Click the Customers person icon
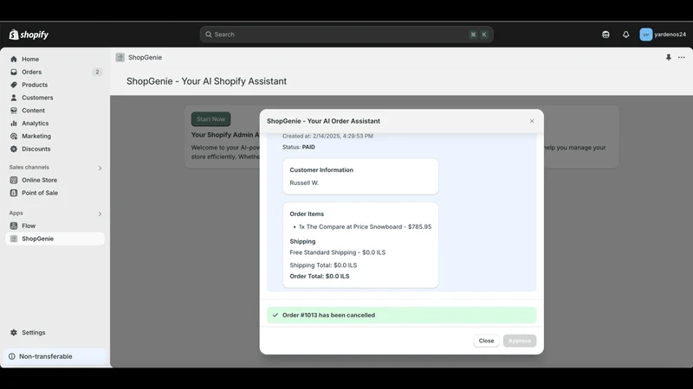693x389 pixels. [14, 98]
